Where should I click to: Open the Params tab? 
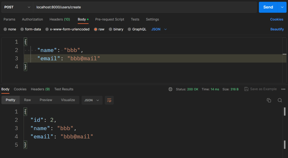[x=9, y=20]
